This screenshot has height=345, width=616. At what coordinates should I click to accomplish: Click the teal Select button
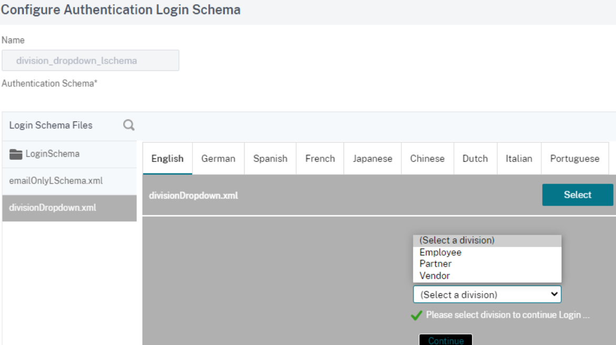click(578, 195)
